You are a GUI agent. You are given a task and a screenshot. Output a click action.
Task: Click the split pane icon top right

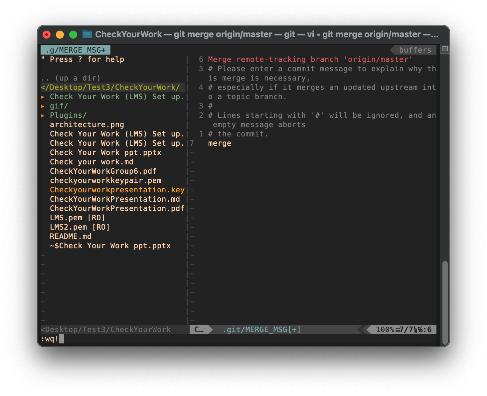[x=445, y=49]
